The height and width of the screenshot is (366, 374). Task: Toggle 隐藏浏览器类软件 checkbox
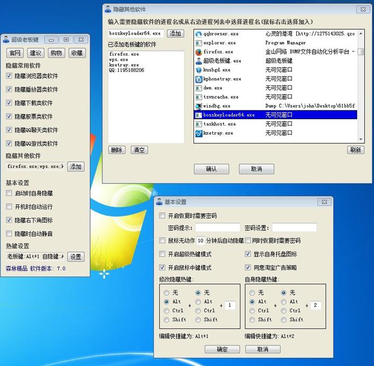tap(9, 76)
